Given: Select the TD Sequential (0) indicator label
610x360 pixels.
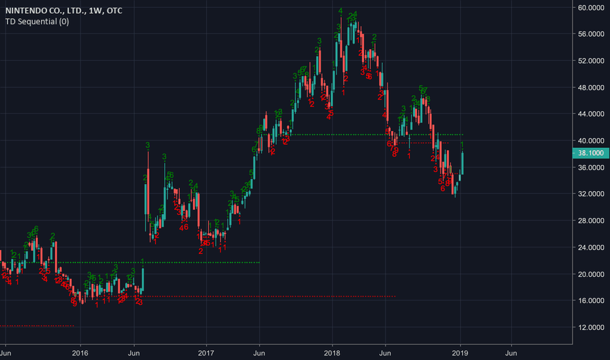Looking at the screenshot, I should pyautogui.click(x=37, y=22).
